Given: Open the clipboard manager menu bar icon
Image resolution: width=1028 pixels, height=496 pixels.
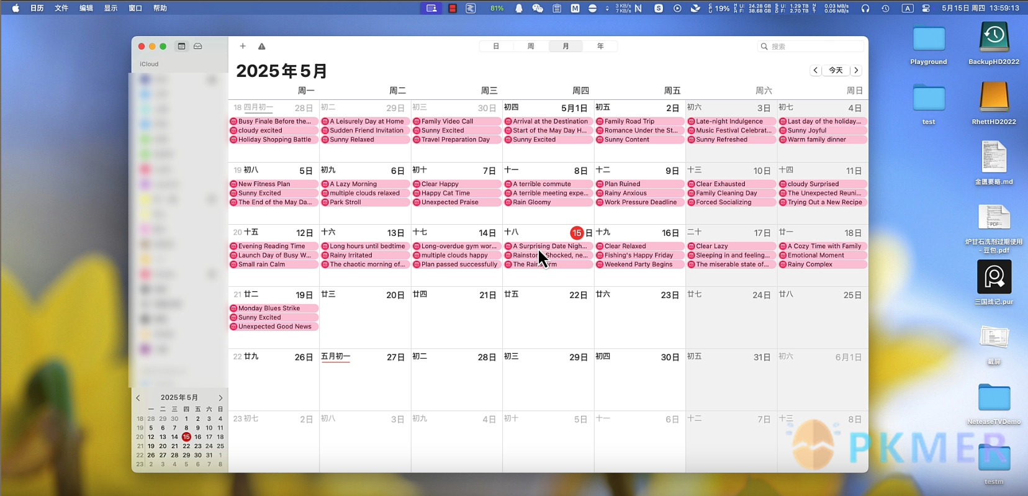Looking at the screenshot, I should (557, 8).
